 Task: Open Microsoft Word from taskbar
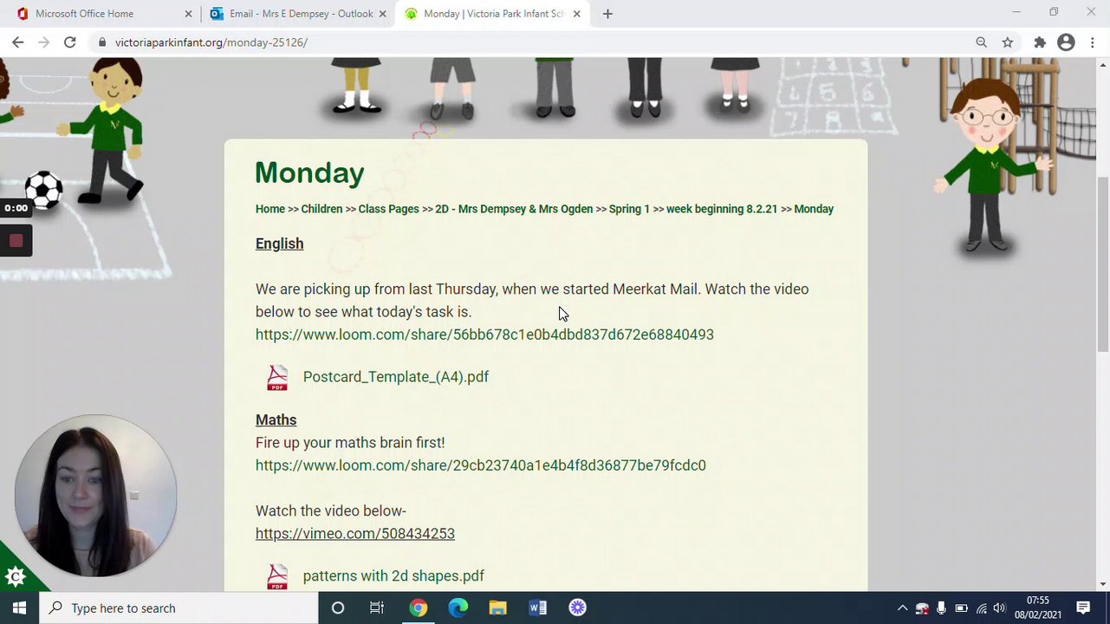(537, 608)
